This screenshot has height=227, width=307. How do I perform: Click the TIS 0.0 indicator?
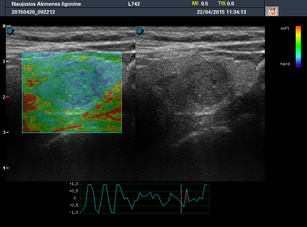[226, 4]
